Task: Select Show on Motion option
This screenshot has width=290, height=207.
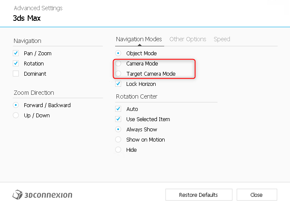Action: (x=118, y=139)
